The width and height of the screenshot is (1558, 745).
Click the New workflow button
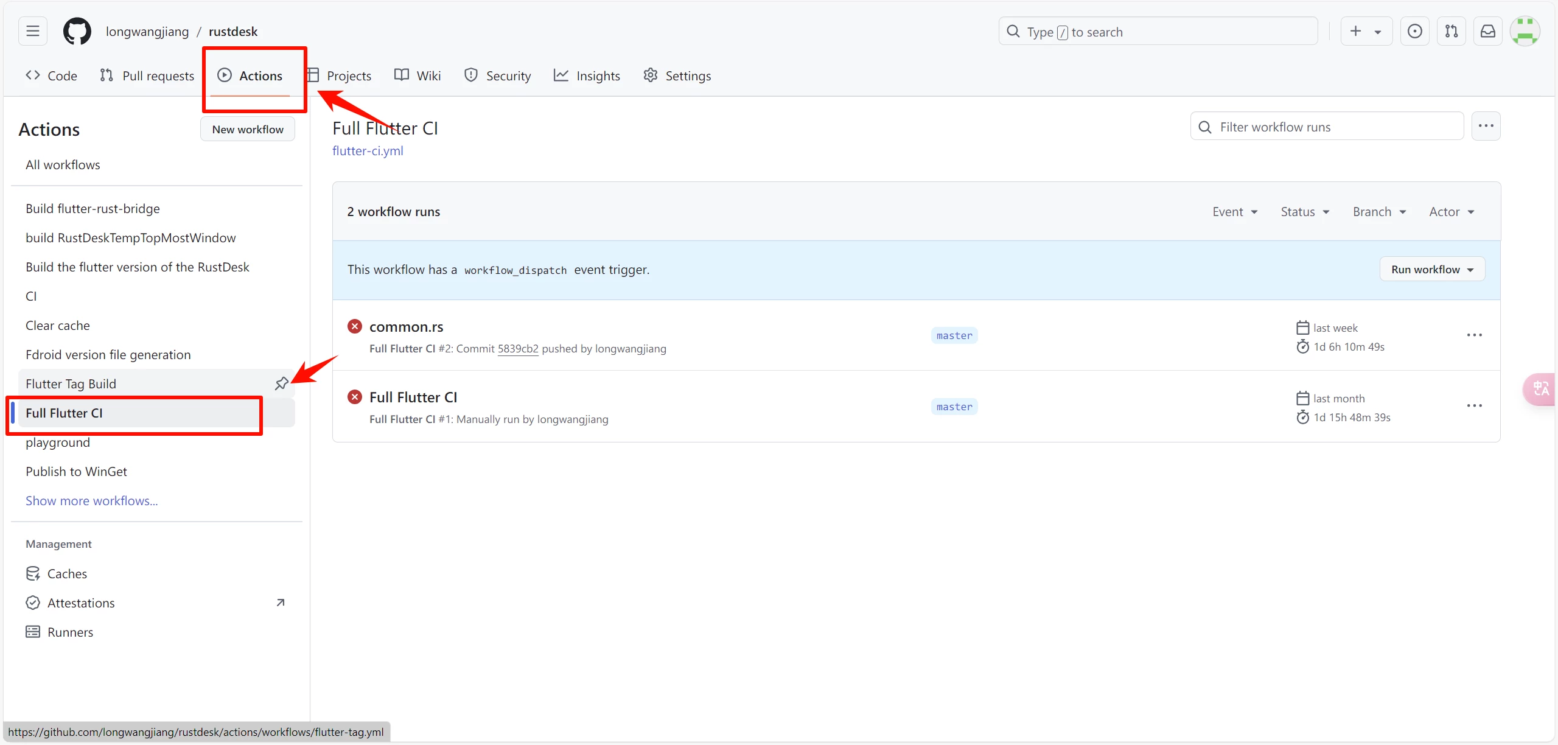tap(248, 129)
